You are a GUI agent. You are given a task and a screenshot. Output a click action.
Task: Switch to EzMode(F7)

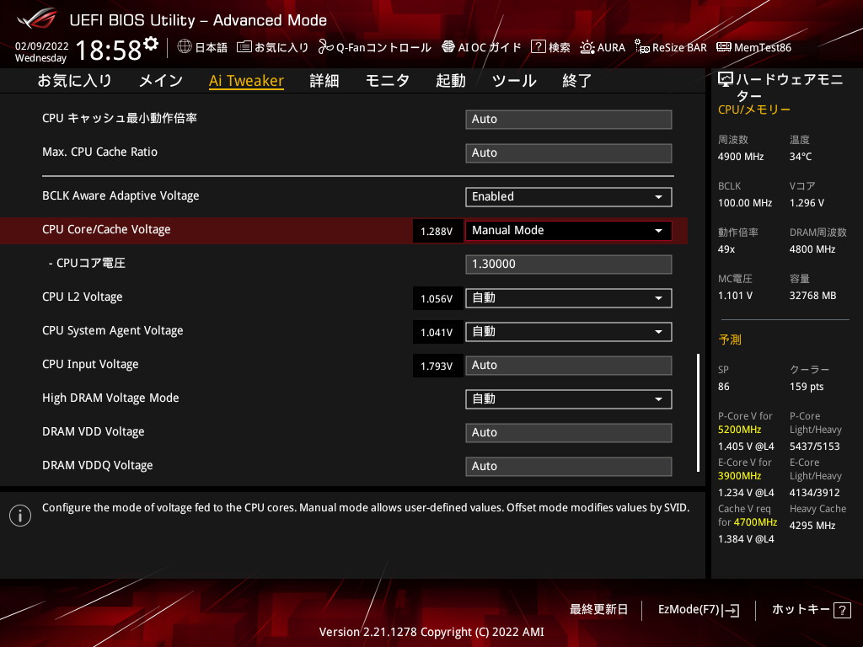pyautogui.click(x=699, y=610)
